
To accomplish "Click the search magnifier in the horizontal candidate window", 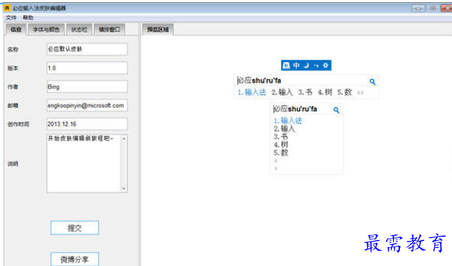I will [x=372, y=82].
